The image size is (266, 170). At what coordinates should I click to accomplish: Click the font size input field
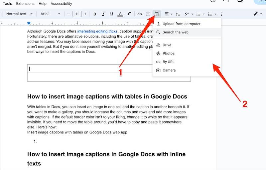[77, 14]
